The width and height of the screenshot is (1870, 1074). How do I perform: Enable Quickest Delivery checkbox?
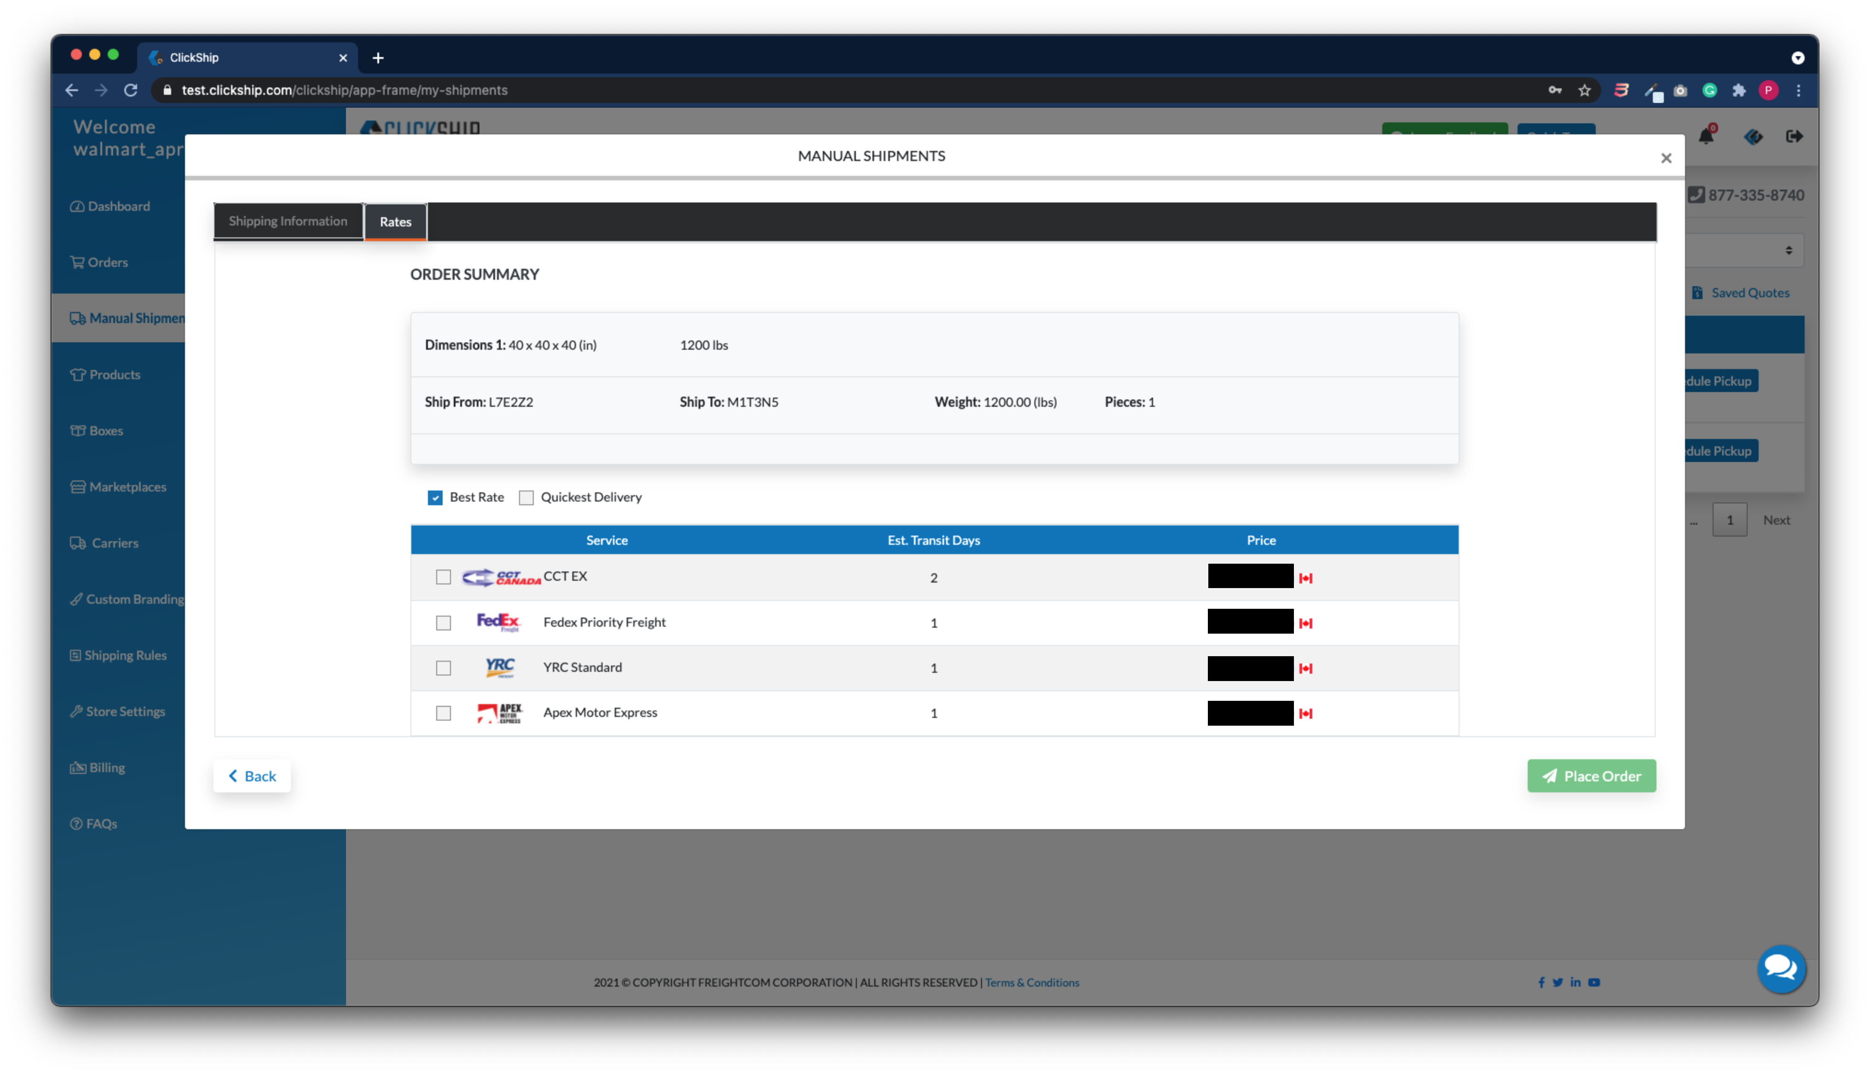click(x=526, y=498)
